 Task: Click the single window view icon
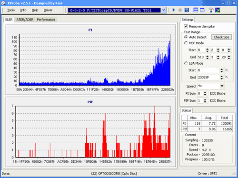tap(202, 10)
